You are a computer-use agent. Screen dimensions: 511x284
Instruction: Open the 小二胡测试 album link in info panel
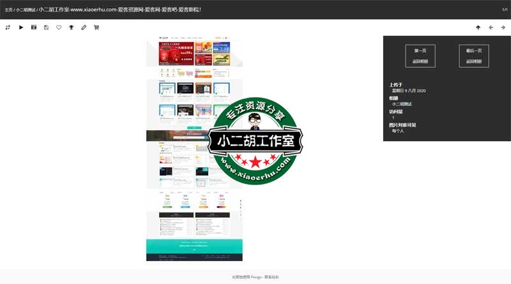click(x=402, y=104)
